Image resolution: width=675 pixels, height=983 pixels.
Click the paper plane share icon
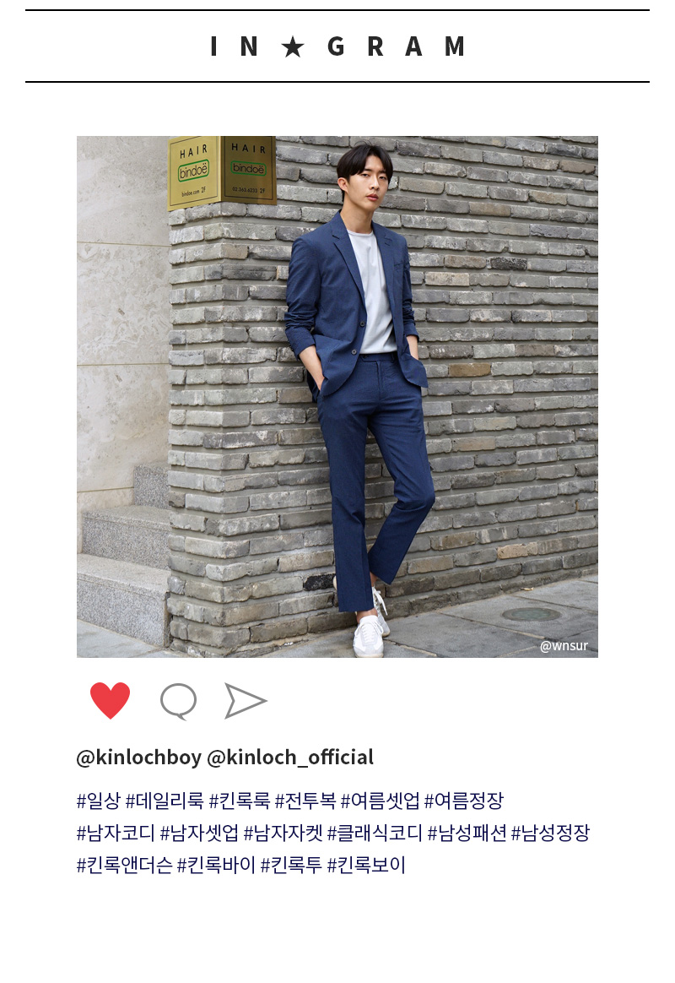pyautogui.click(x=246, y=700)
